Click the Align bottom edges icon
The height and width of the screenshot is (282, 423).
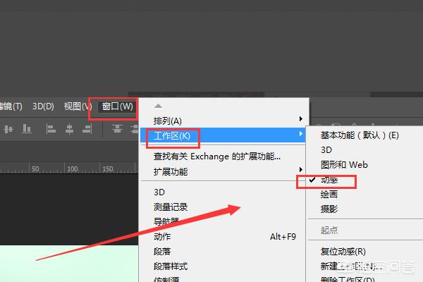pyautogui.click(x=27, y=129)
